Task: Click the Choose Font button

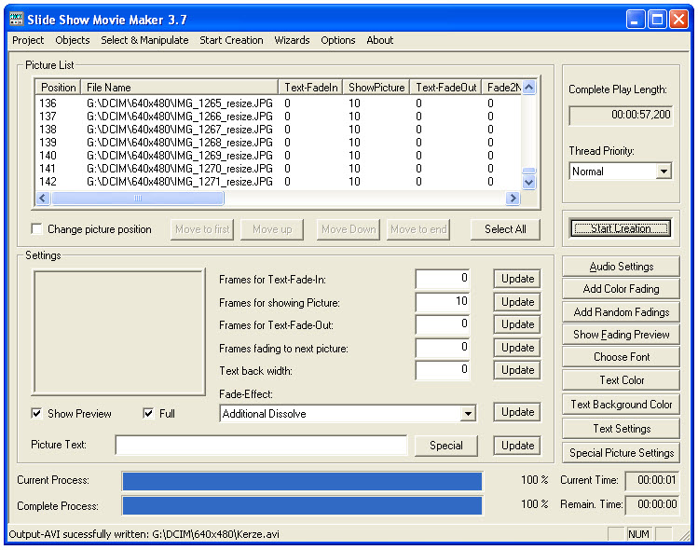Action: coord(621,357)
